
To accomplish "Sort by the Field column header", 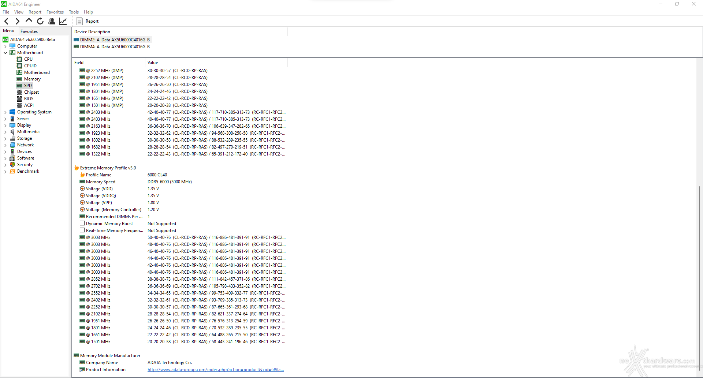I will coord(108,63).
